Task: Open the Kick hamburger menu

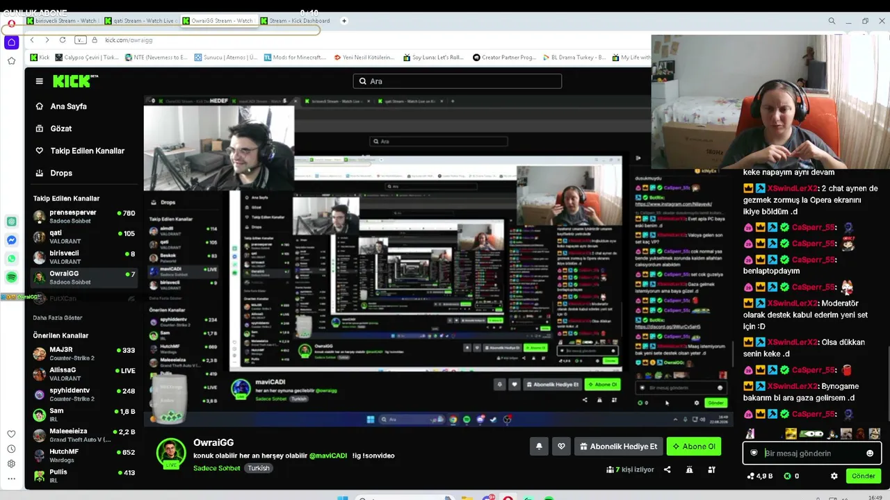Action: coord(39,81)
